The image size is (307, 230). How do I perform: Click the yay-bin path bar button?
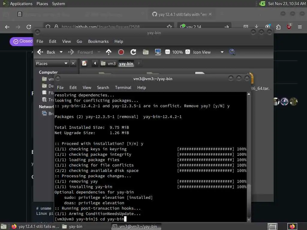click(x=126, y=63)
